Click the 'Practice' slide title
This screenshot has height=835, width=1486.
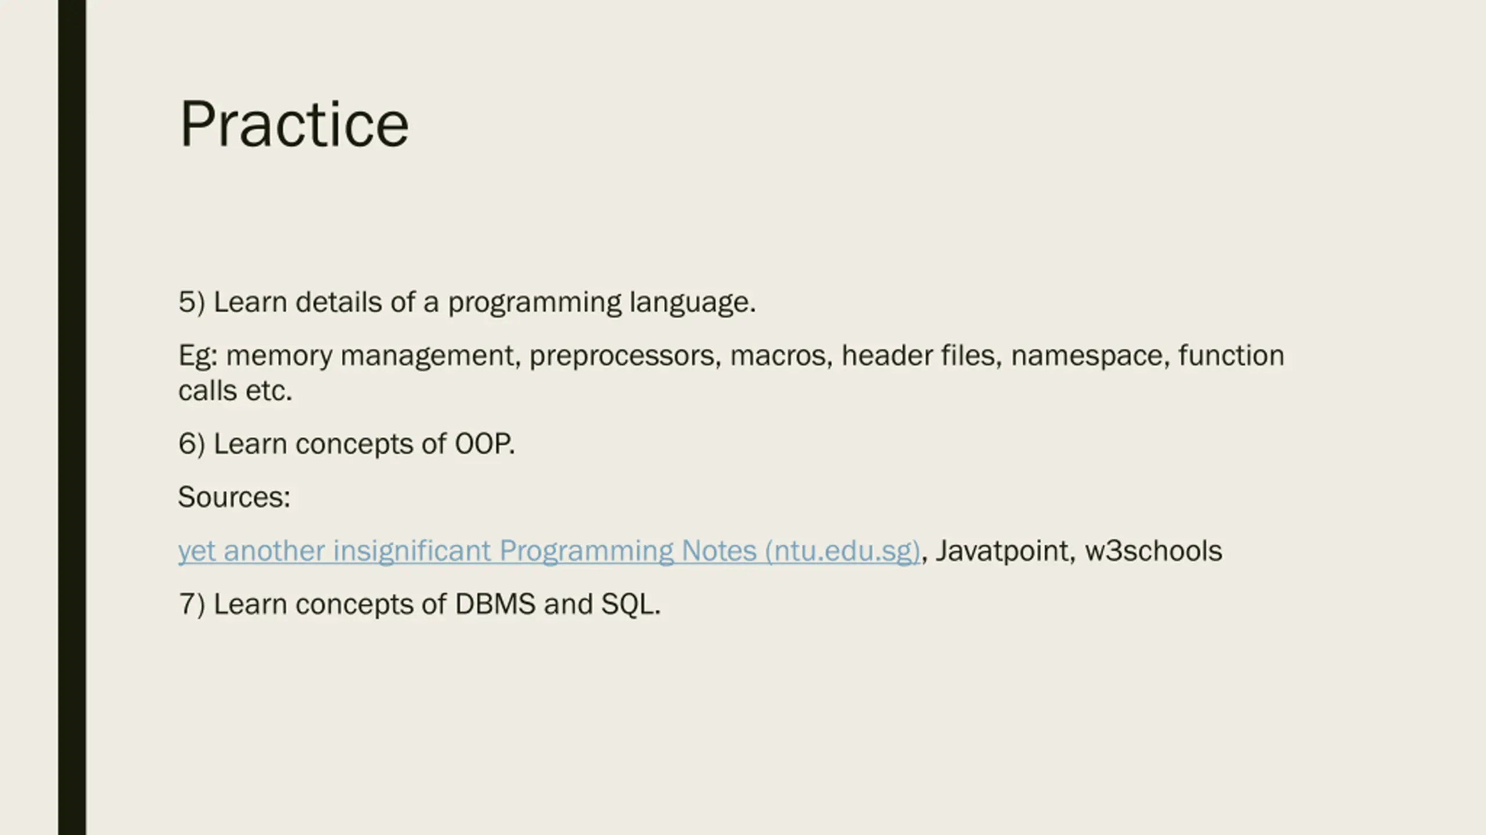pyautogui.click(x=294, y=124)
